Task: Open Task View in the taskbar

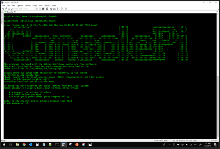Action: 11,145
